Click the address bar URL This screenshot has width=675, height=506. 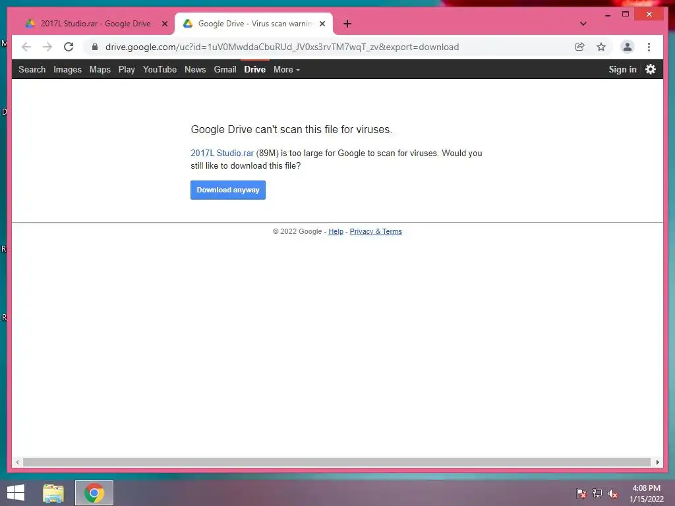tap(282, 47)
